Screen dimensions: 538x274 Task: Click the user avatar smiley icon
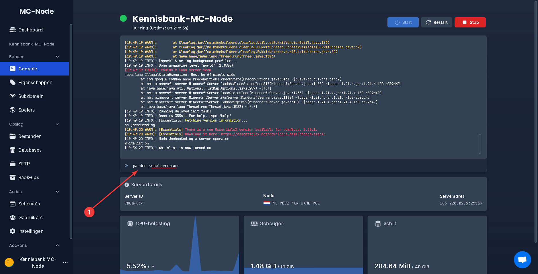pos(9,262)
